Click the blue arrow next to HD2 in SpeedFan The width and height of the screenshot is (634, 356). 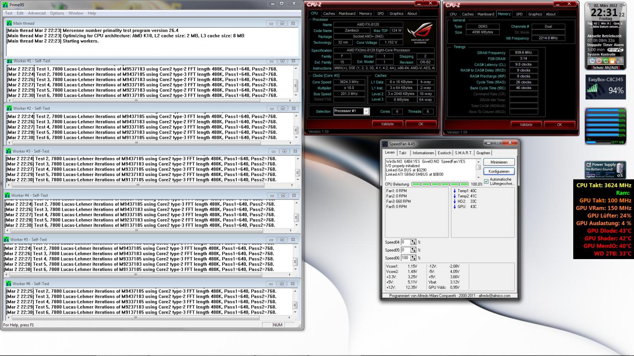click(x=454, y=201)
